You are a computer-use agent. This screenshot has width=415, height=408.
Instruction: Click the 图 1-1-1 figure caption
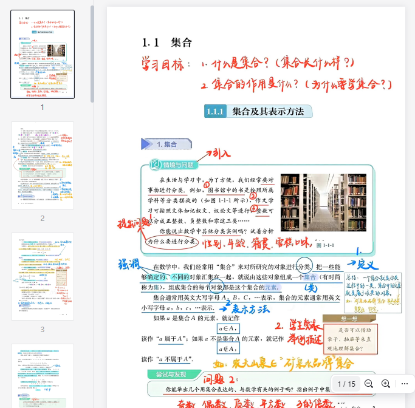[325, 245]
